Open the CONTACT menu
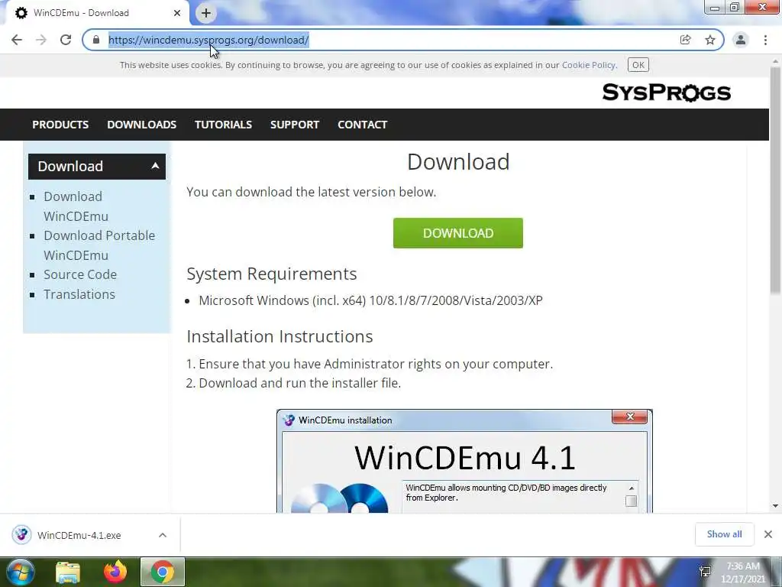Viewport: 782px width, 587px height. [363, 125]
